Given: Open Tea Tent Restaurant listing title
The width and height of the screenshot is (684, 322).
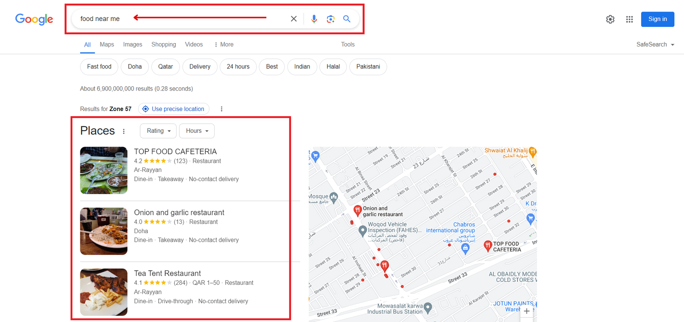Looking at the screenshot, I should coord(168,273).
